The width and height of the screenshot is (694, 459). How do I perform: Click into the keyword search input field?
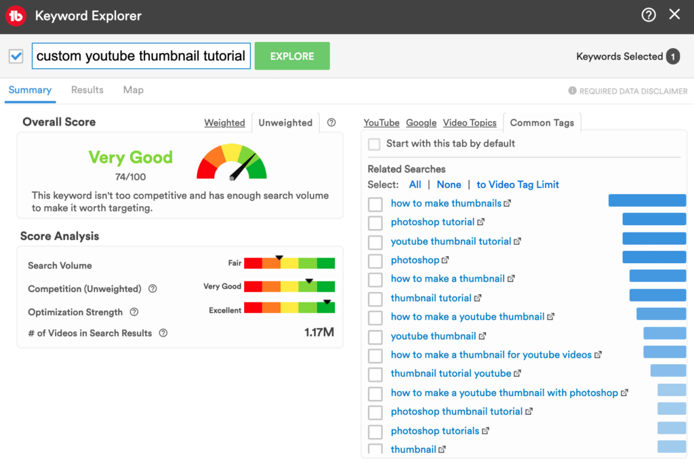[x=141, y=56]
